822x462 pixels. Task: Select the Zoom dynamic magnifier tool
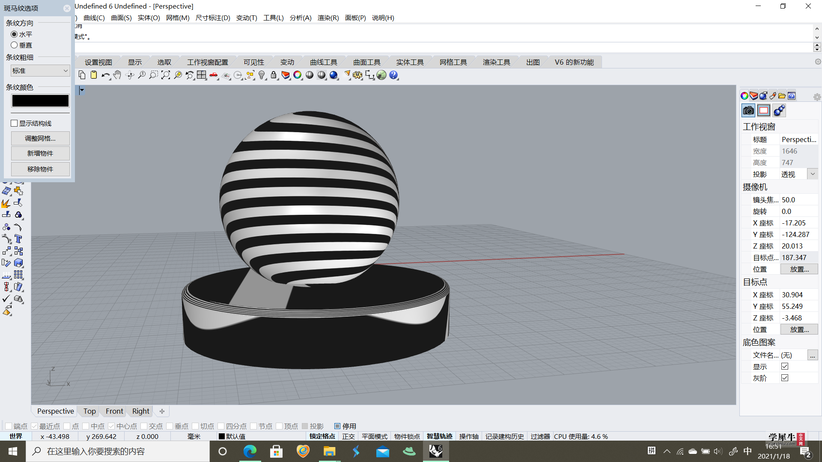(142, 75)
